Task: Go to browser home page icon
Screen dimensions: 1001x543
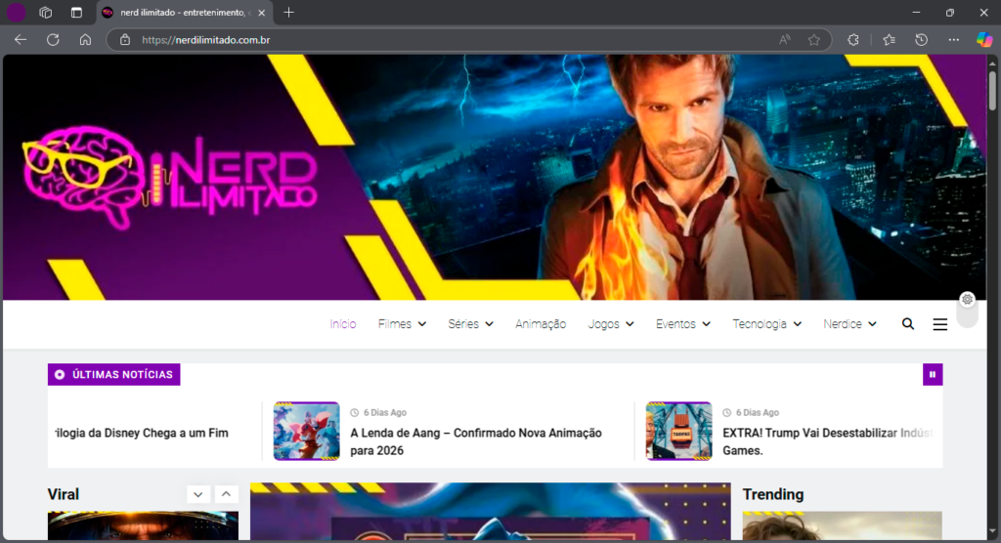Action: 86,40
